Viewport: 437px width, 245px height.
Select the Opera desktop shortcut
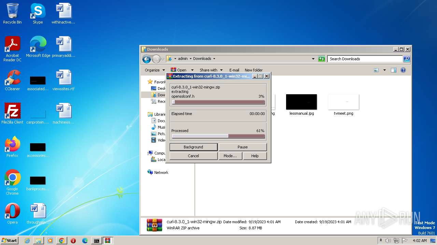tap(12, 213)
